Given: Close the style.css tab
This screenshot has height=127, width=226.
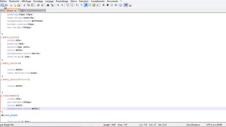Looking at the screenshot, I should [19, 10].
